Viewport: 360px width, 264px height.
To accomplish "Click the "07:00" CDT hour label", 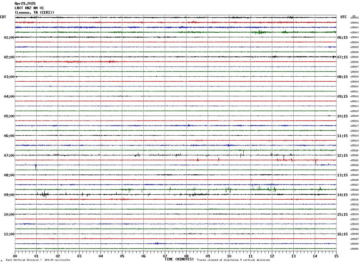I will [9, 156].
